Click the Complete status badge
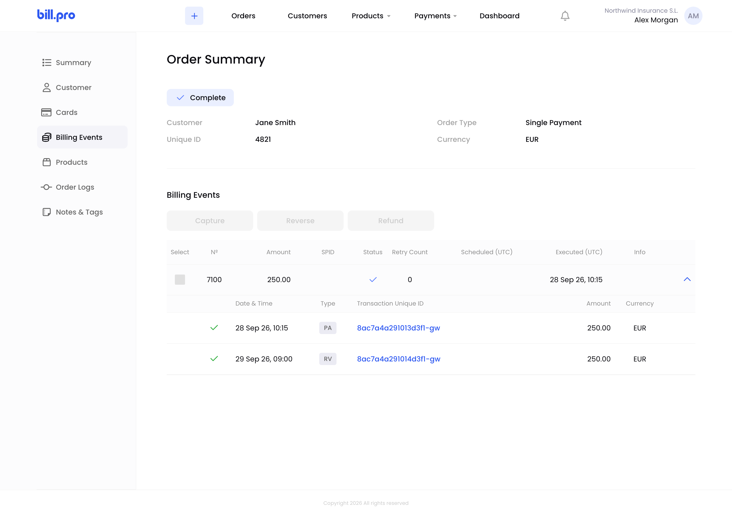732x514 pixels. 200,98
